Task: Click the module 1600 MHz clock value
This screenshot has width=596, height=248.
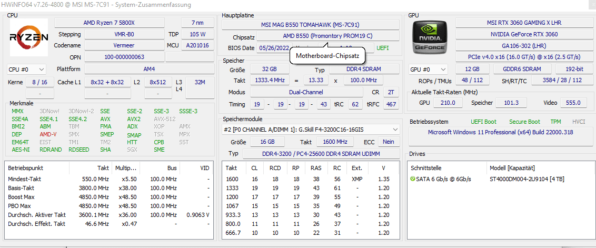Action: click(x=336, y=142)
